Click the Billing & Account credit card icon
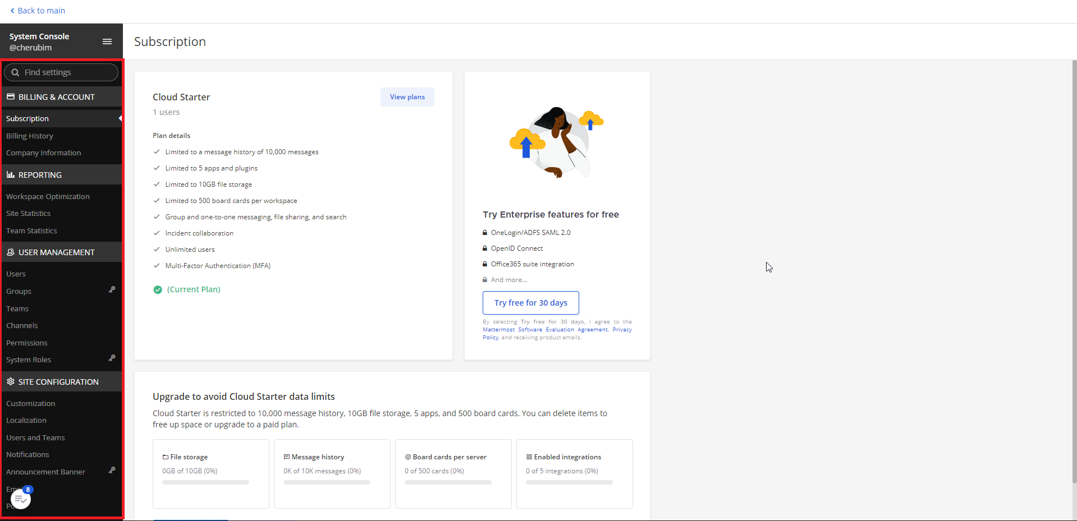 pos(11,96)
